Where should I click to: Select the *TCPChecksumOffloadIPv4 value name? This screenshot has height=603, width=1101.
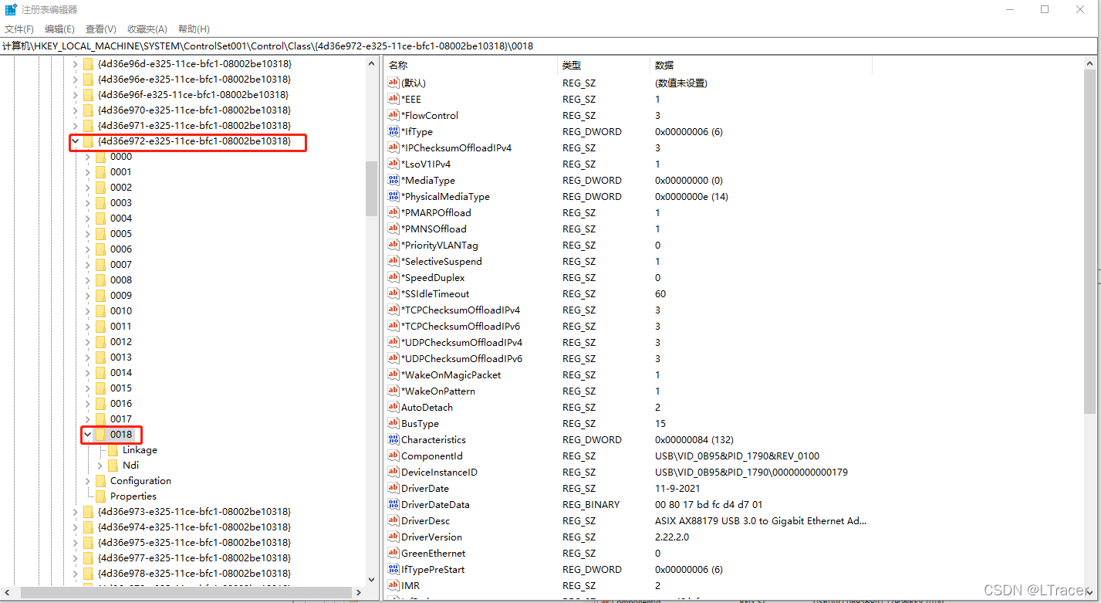point(461,310)
